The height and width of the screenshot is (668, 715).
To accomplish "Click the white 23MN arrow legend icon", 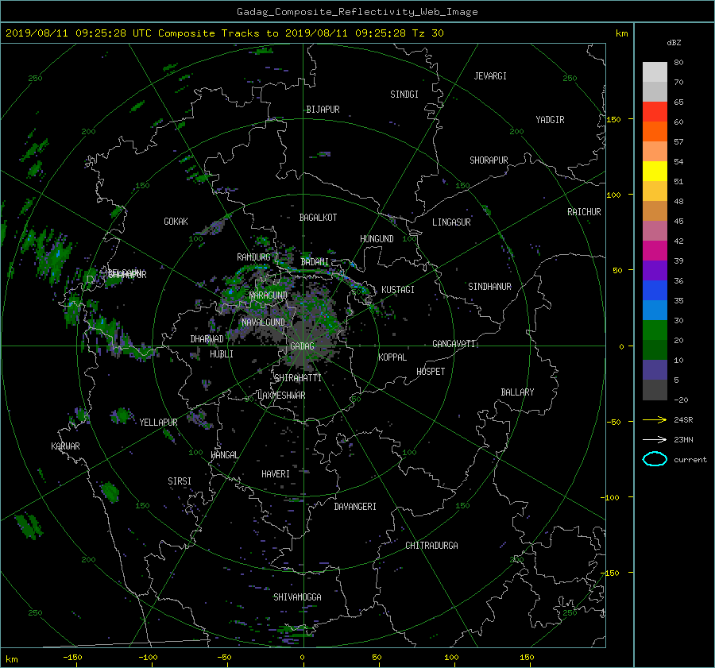I will [655, 439].
